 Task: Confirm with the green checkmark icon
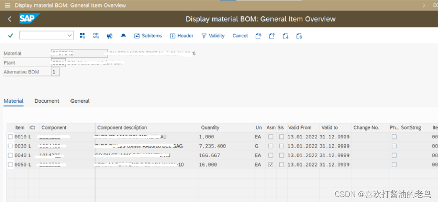coord(10,36)
